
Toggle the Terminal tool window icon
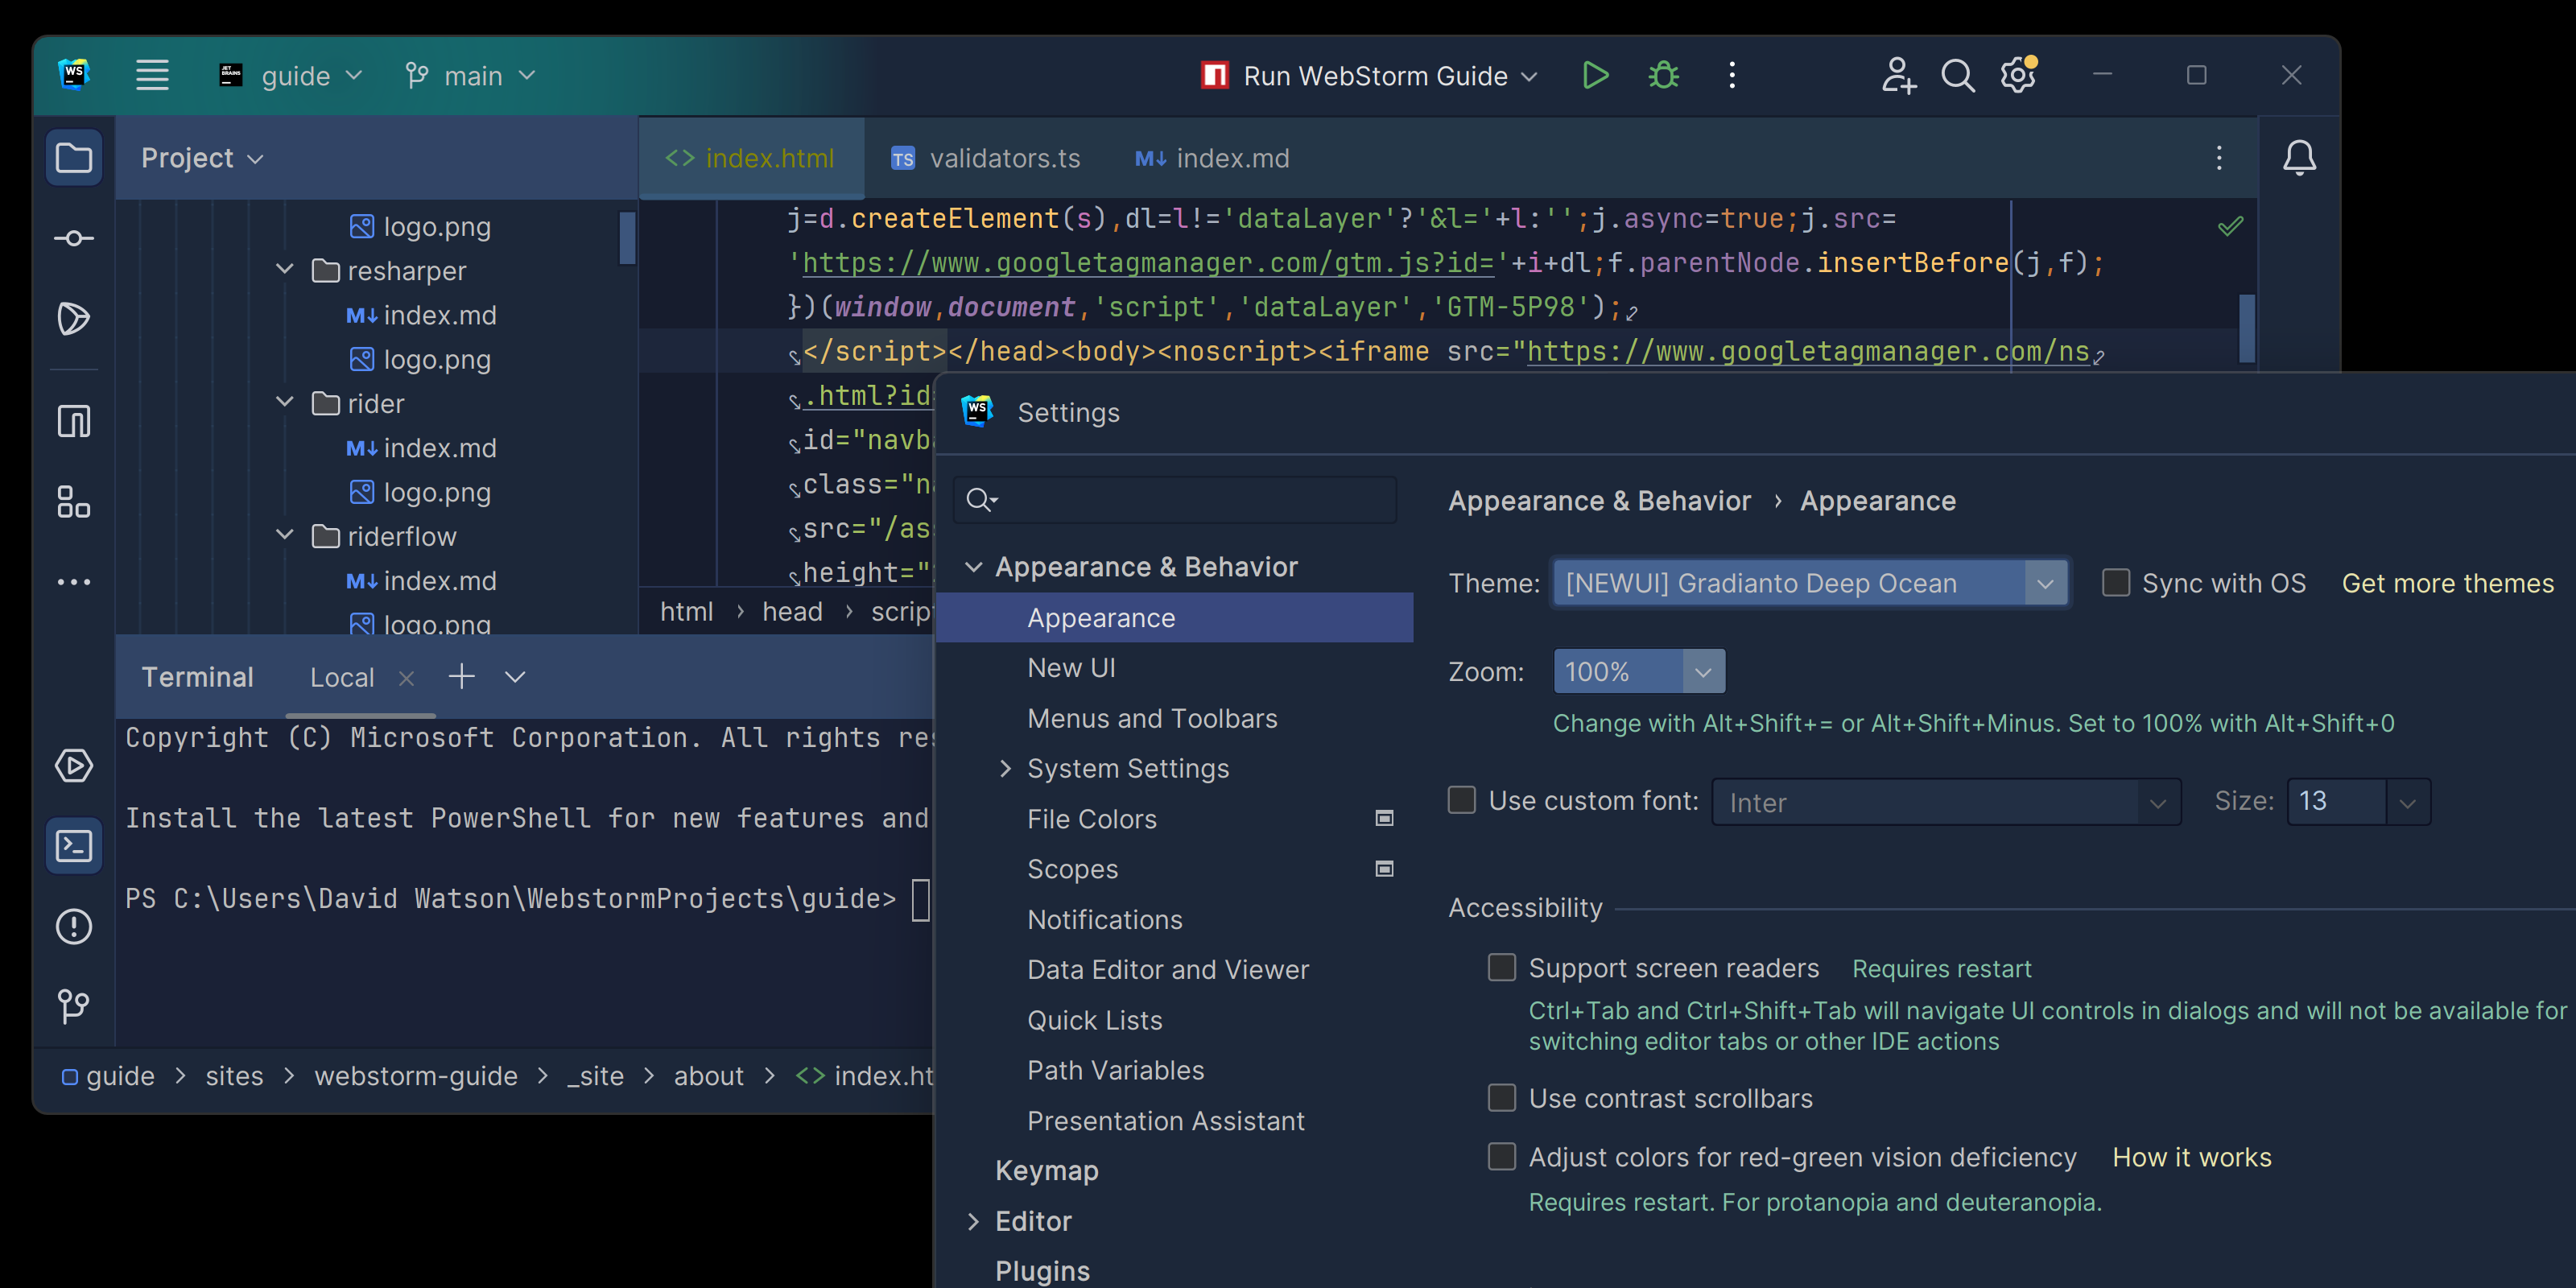point(74,846)
